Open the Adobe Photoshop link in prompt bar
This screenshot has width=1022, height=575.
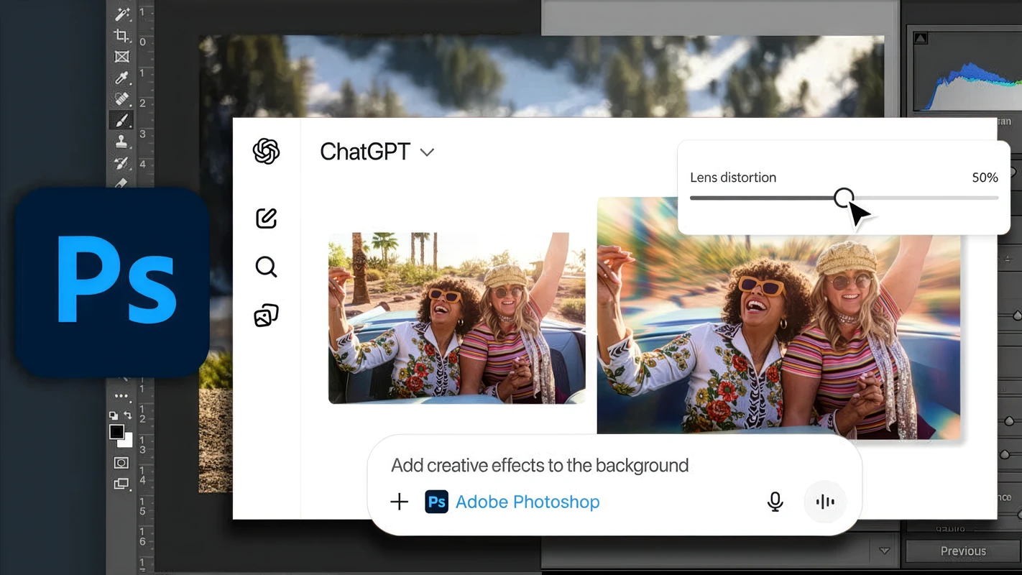[527, 502]
